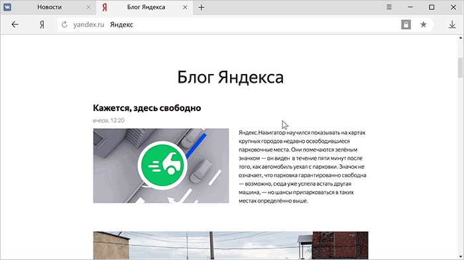
Task: Reload the page with the refresh icon
Action: tap(64, 24)
